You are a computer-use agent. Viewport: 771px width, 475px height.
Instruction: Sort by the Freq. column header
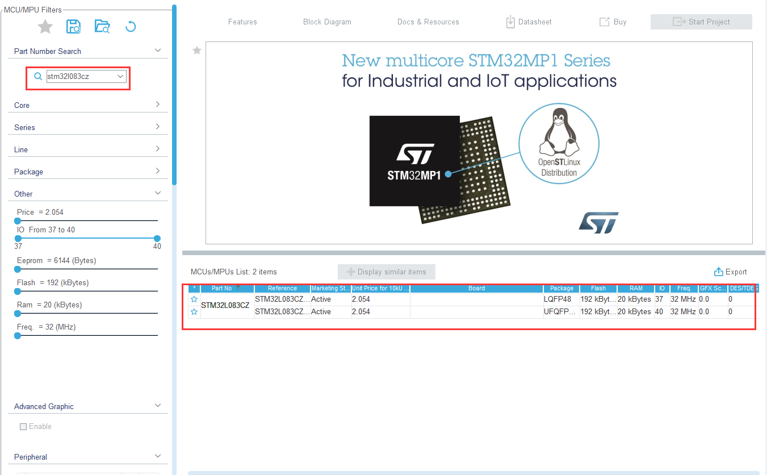pyautogui.click(x=684, y=288)
